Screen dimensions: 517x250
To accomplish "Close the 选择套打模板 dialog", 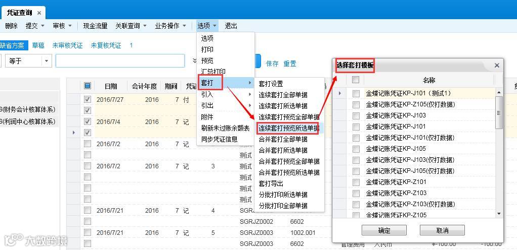I will [x=497, y=66].
